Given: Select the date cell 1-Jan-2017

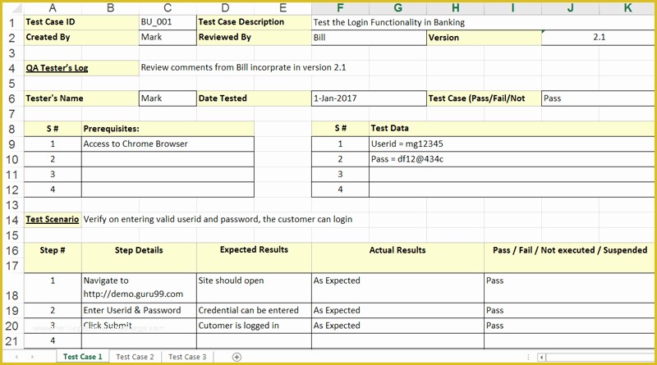Looking at the screenshot, I should [369, 98].
